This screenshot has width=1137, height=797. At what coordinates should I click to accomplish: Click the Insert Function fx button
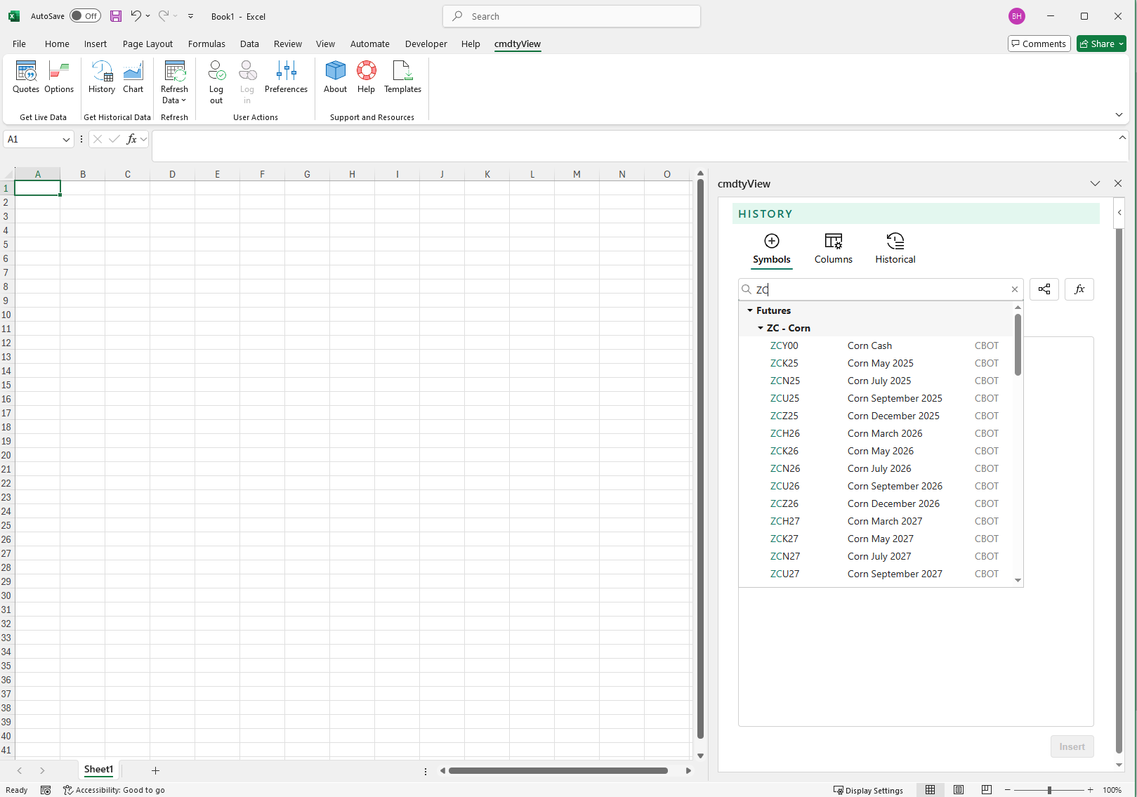click(131, 139)
